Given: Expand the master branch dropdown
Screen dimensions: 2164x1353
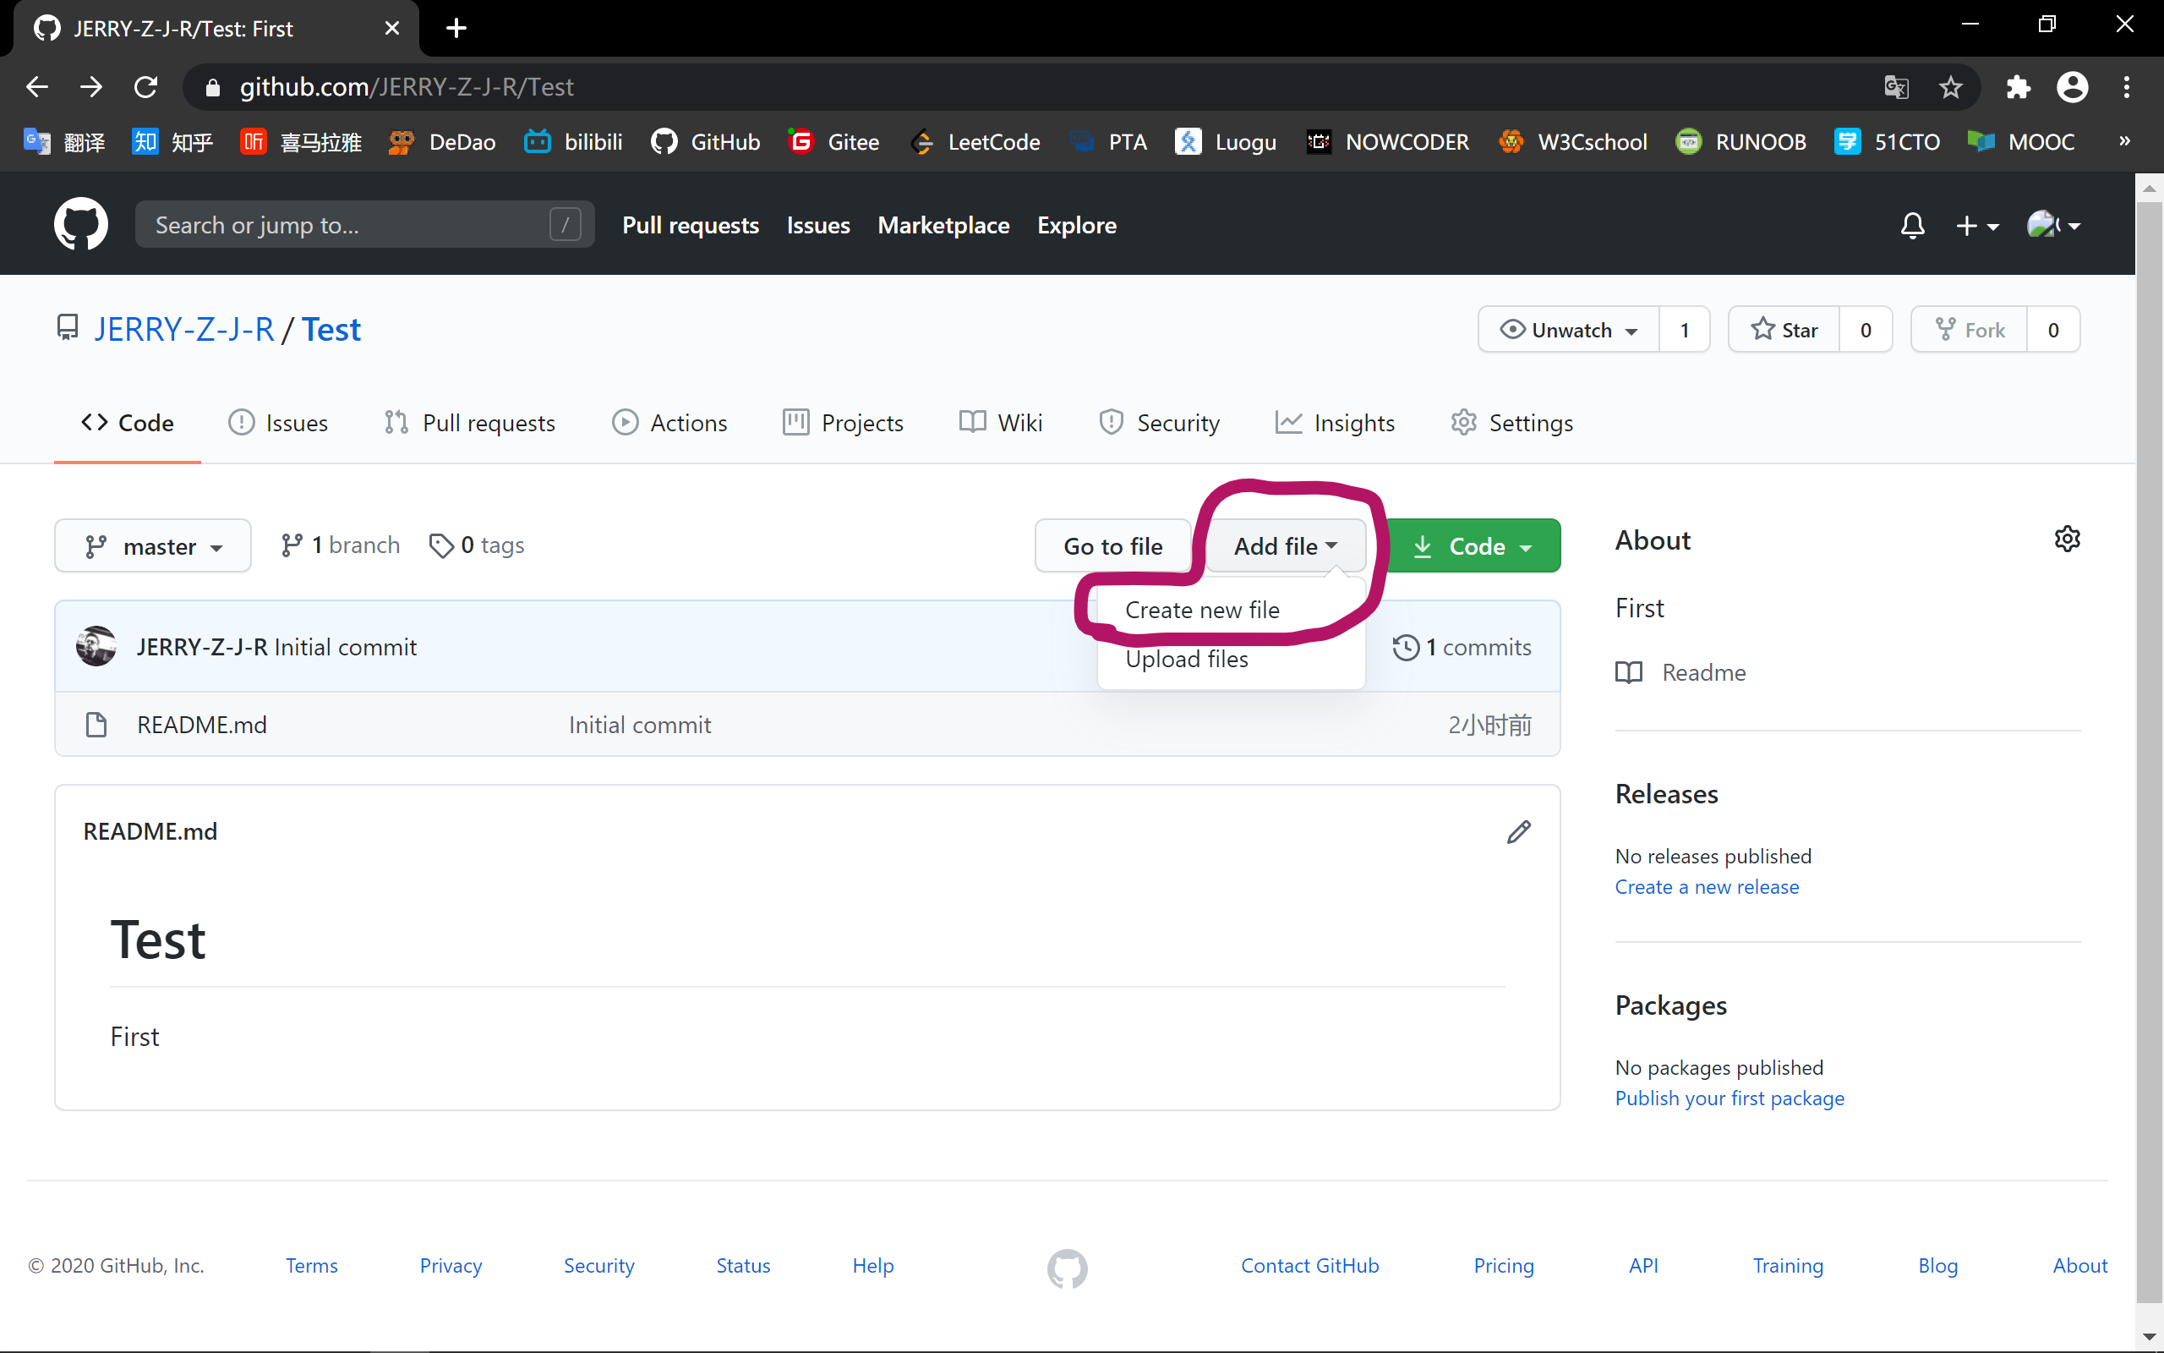Looking at the screenshot, I should click(x=153, y=546).
